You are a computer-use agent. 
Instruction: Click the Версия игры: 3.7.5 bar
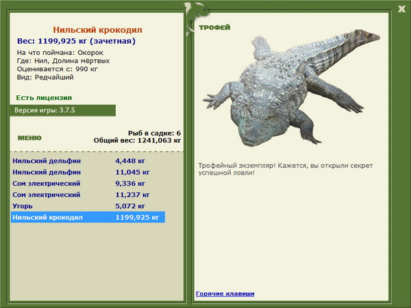[62, 110]
